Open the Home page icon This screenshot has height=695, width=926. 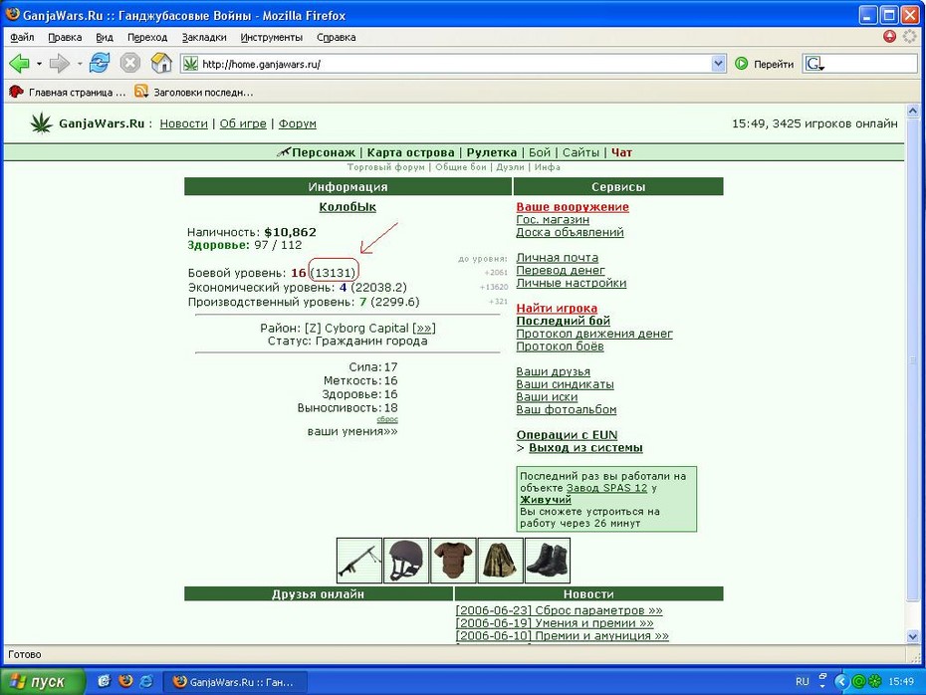point(161,63)
